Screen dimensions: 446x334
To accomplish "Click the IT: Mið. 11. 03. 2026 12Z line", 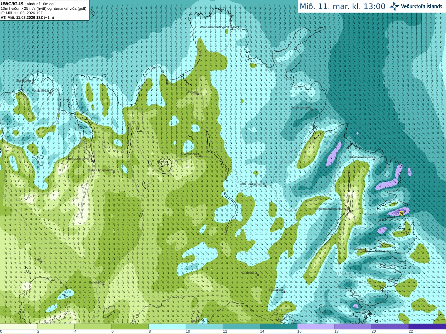I will (x=22, y=13).
